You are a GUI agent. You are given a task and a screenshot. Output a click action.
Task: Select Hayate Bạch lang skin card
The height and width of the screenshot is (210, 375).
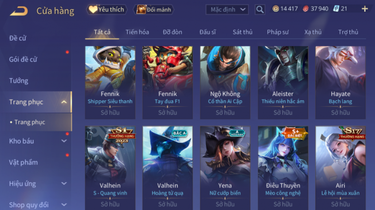(340, 82)
